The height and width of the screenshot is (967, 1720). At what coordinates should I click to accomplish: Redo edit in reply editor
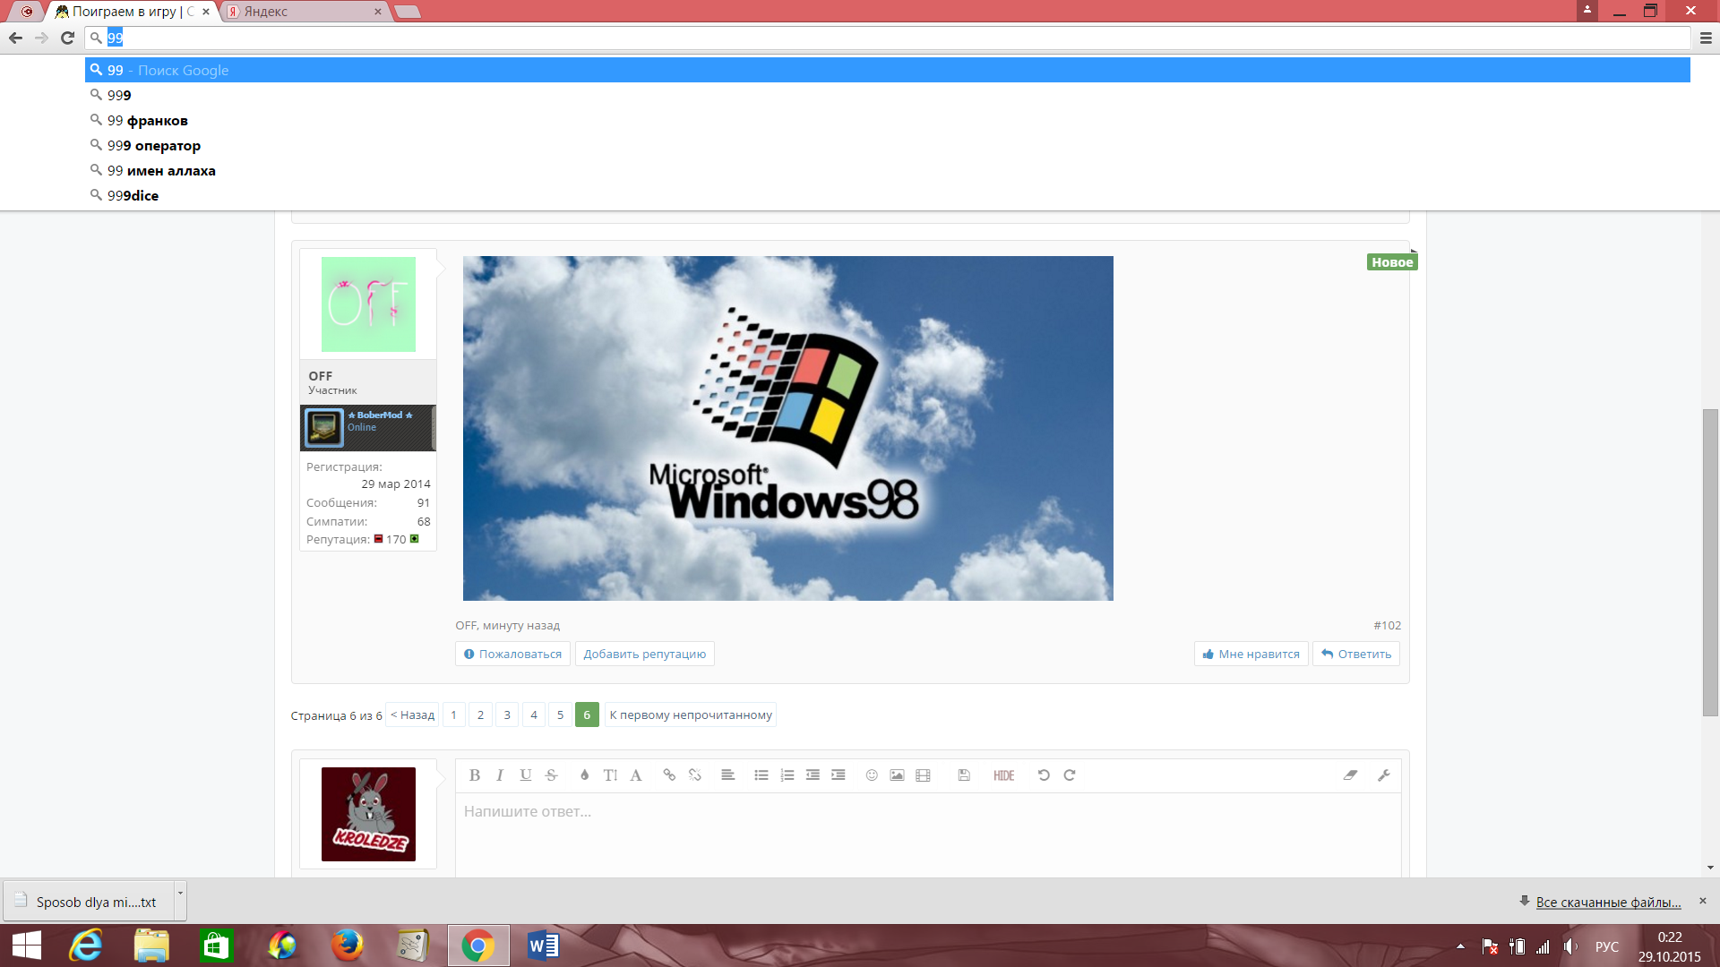[1070, 775]
